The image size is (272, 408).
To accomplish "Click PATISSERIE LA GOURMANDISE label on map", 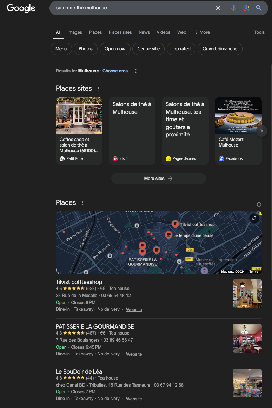I will (142, 262).
